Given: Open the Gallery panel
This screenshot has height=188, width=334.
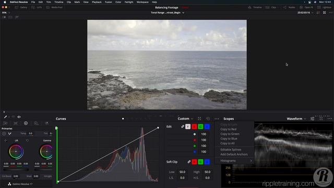Looking at the screenshot, I should coord(21,7).
